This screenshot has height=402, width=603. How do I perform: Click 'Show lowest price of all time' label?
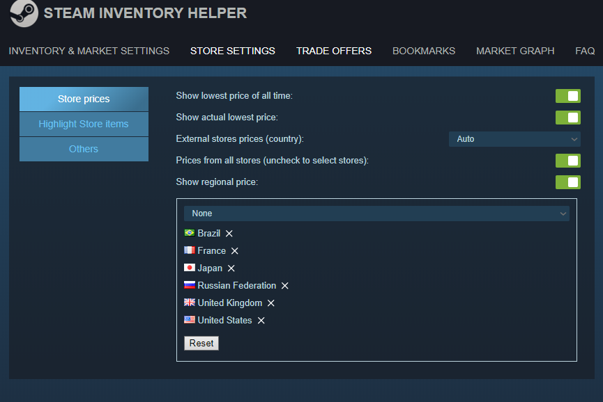tap(234, 96)
